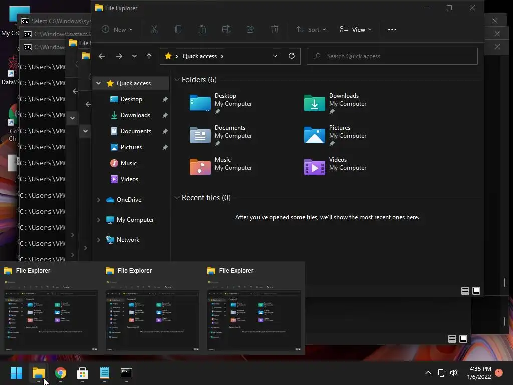Click details view icon in background Explorer window
Viewport: 513px width, 385px height.
[x=452, y=339]
